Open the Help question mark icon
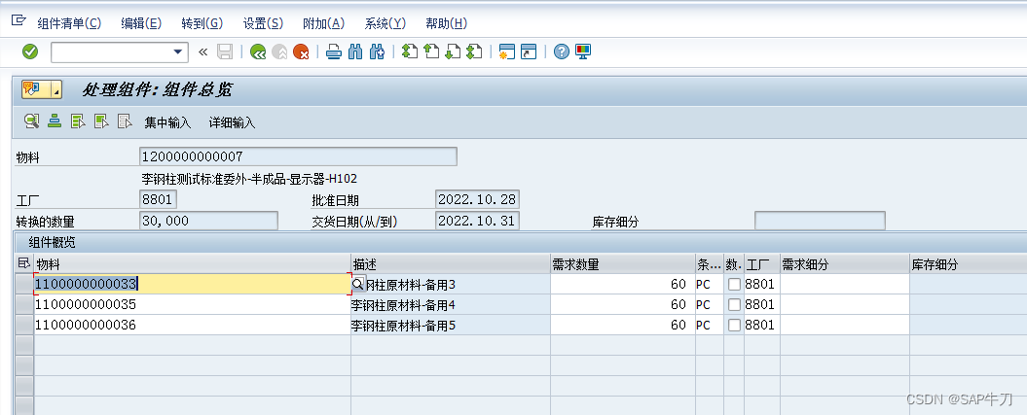This screenshot has width=1027, height=415. [x=562, y=52]
